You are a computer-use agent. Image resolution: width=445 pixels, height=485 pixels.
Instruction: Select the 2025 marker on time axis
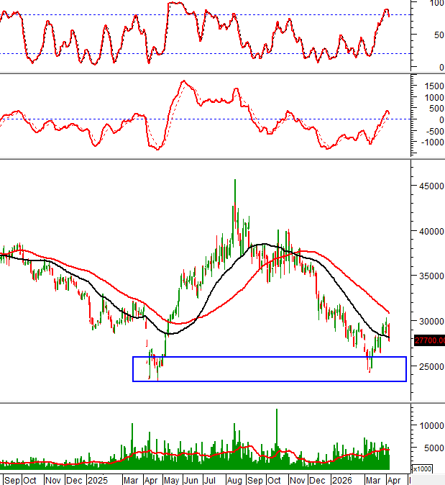point(96,479)
